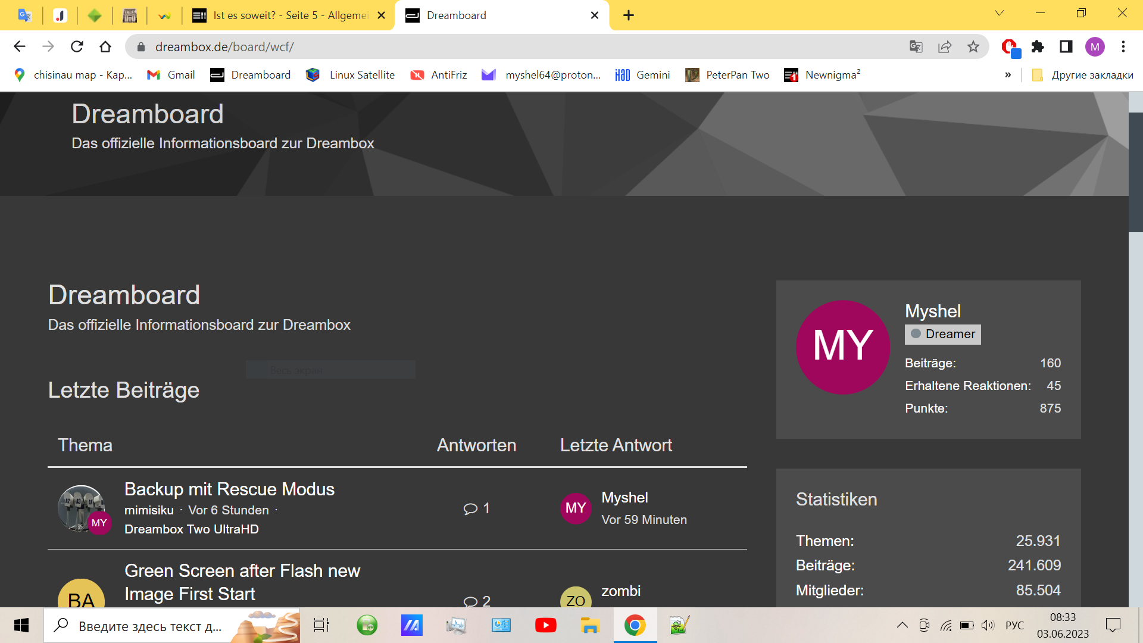Toggle the РУС keyboard language indicator
This screenshot has width=1143, height=643.
[x=1014, y=625]
